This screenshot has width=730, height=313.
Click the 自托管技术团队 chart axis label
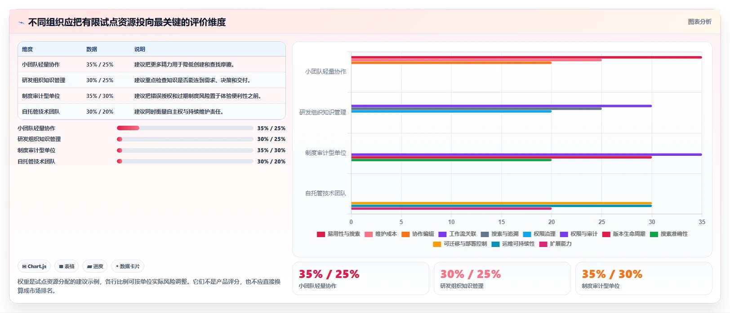(x=326, y=193)
